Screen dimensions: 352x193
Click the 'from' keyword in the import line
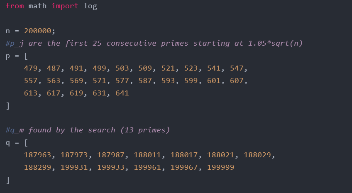[15, 7]
